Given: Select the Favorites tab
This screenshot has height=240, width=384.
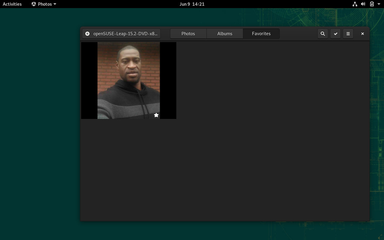Looking at the screenshot, I should [x=261, y=34].
